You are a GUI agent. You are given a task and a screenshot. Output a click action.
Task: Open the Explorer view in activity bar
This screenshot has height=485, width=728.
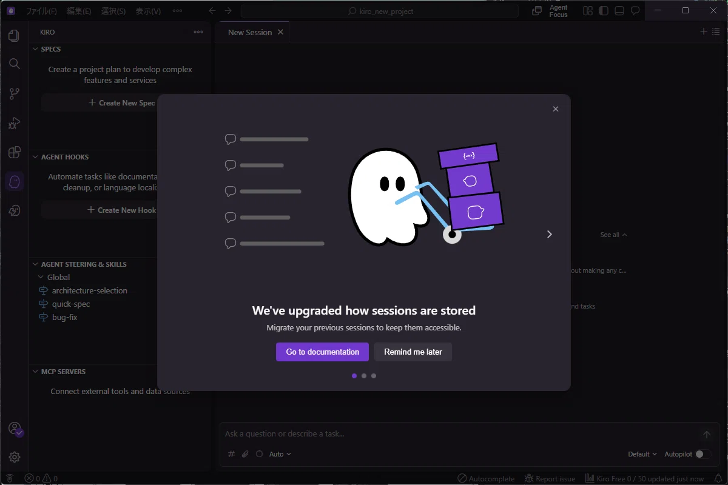tap(14, 36)
